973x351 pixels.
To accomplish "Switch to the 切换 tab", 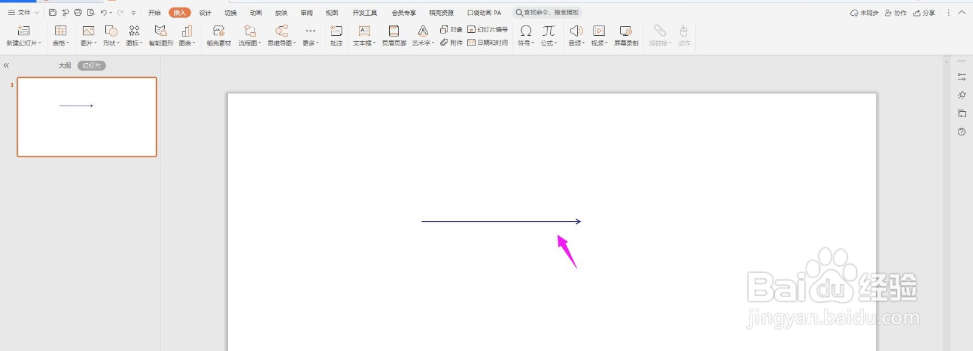I will [230, 13].
